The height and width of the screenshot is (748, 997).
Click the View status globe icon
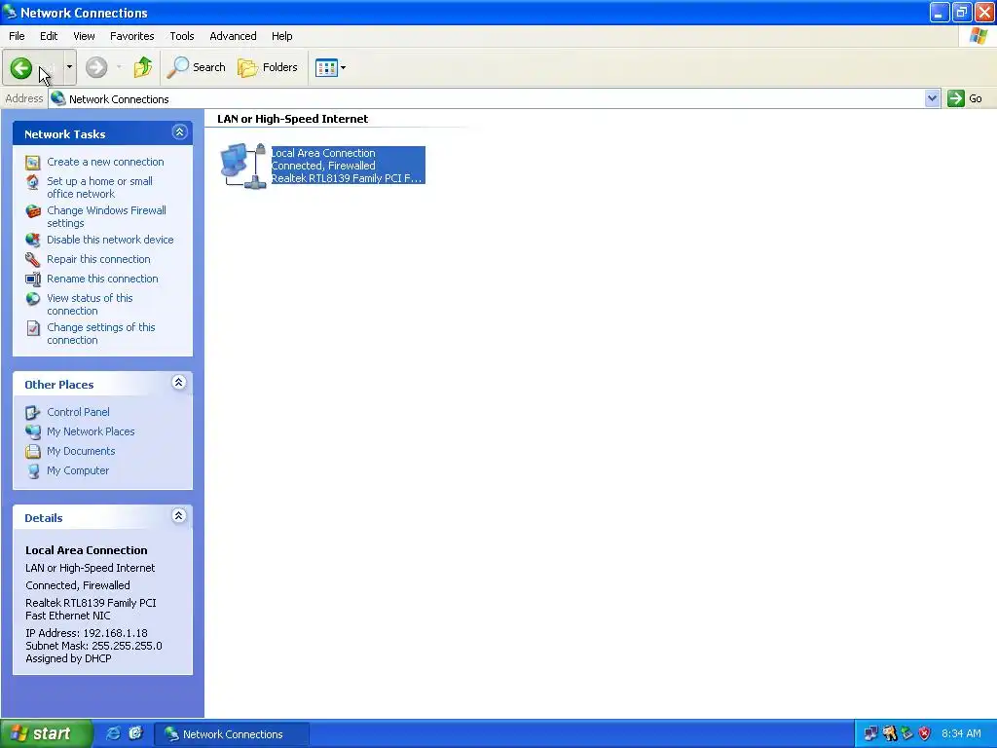33,299
